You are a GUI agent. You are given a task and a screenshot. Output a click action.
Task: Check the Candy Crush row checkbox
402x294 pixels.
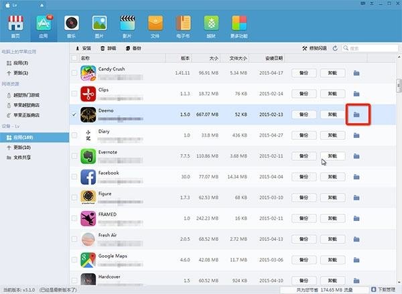click(x=74, y=73)
